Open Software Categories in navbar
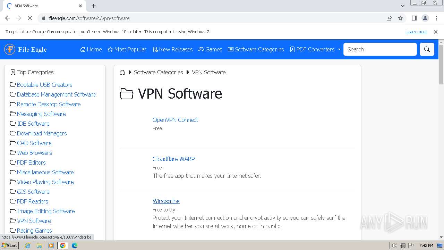444x250 pixels. 256,49
